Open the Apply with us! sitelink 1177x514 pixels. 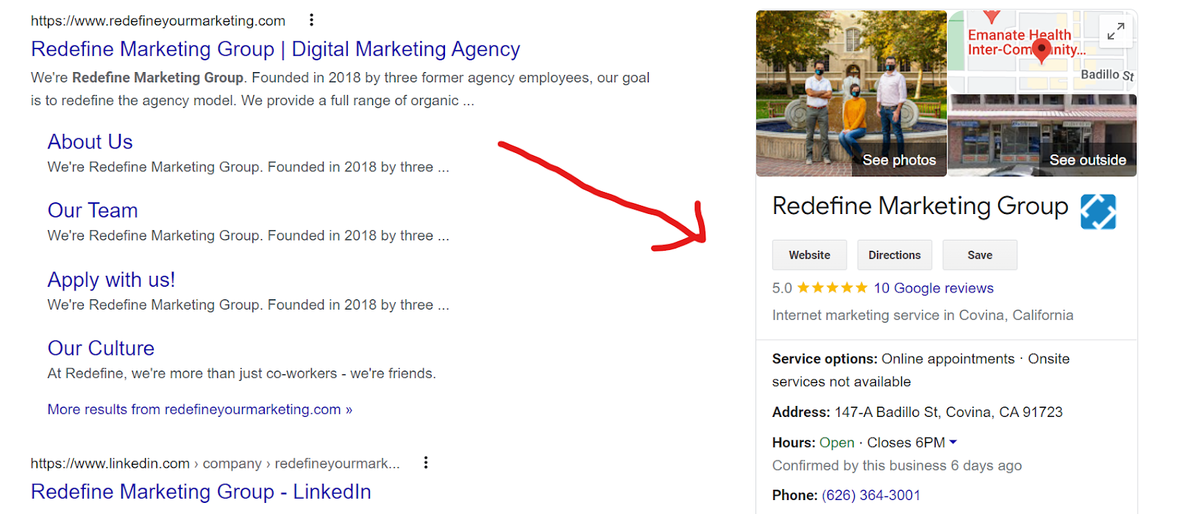coord(111,280)
